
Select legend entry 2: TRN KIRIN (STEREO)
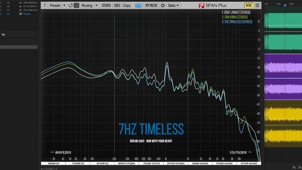coord(235,17)
